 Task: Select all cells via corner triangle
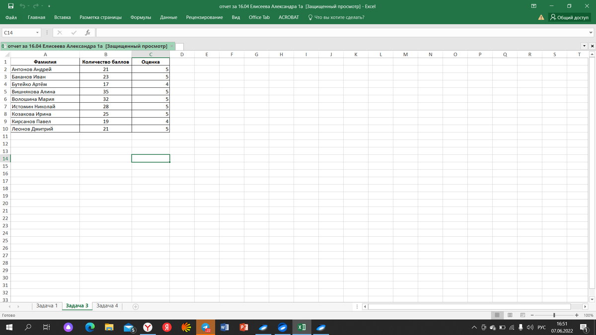5,55
